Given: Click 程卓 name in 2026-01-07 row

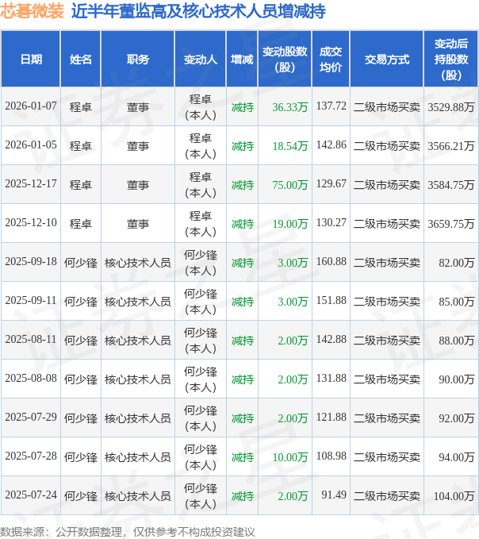Looking at the screenshot, I should tap(81, 107).
